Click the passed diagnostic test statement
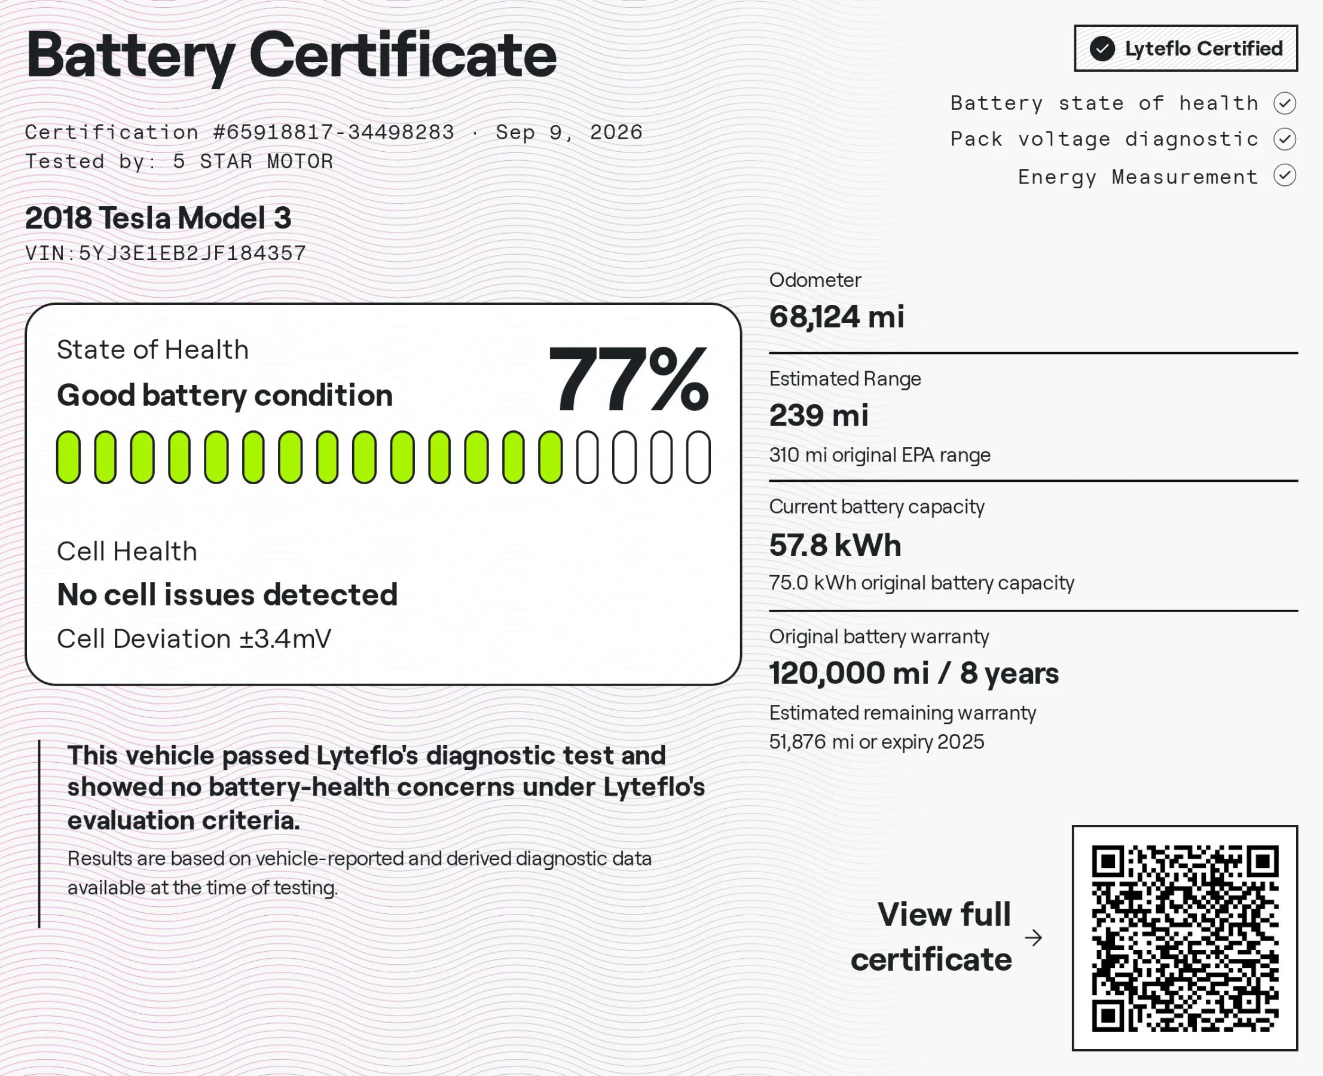This screenshot has height=1076, width=1323. 386,788
